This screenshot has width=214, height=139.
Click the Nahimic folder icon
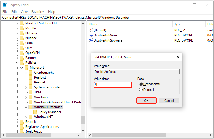[x=22, y=33]
